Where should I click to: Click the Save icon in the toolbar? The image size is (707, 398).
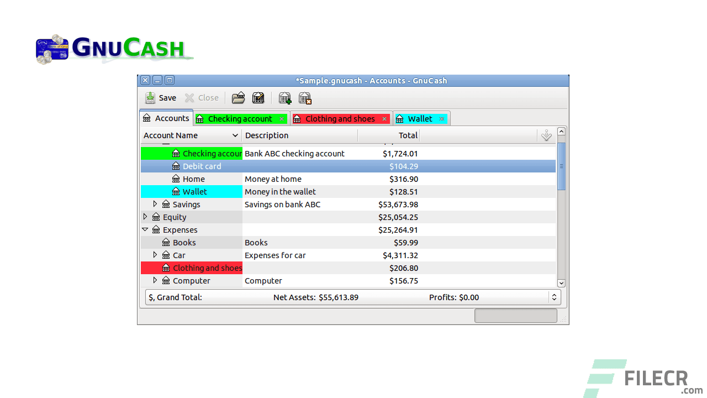click(x=150, y=98)
